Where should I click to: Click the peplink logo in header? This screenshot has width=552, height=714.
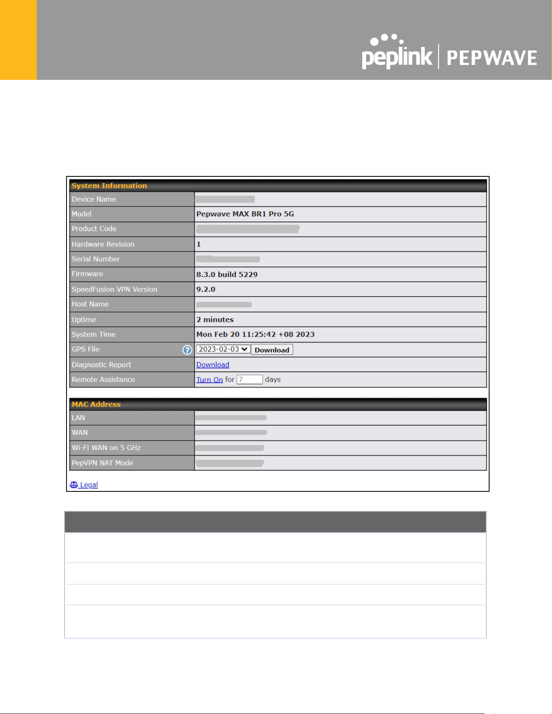(x=397, y=52)
